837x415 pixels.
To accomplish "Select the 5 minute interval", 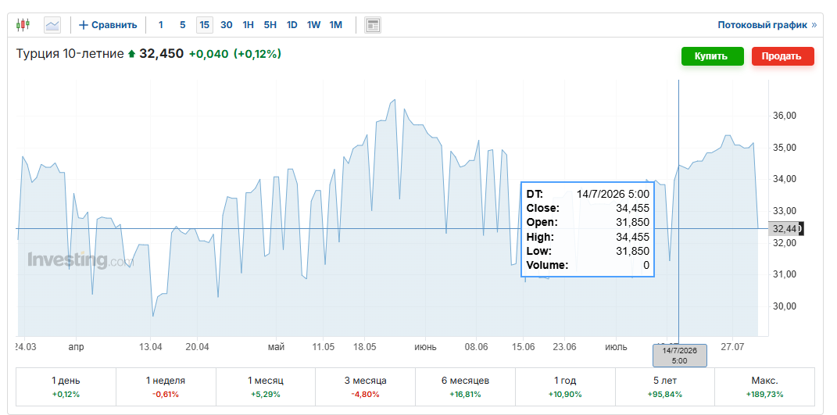I will tap(183, 24).
